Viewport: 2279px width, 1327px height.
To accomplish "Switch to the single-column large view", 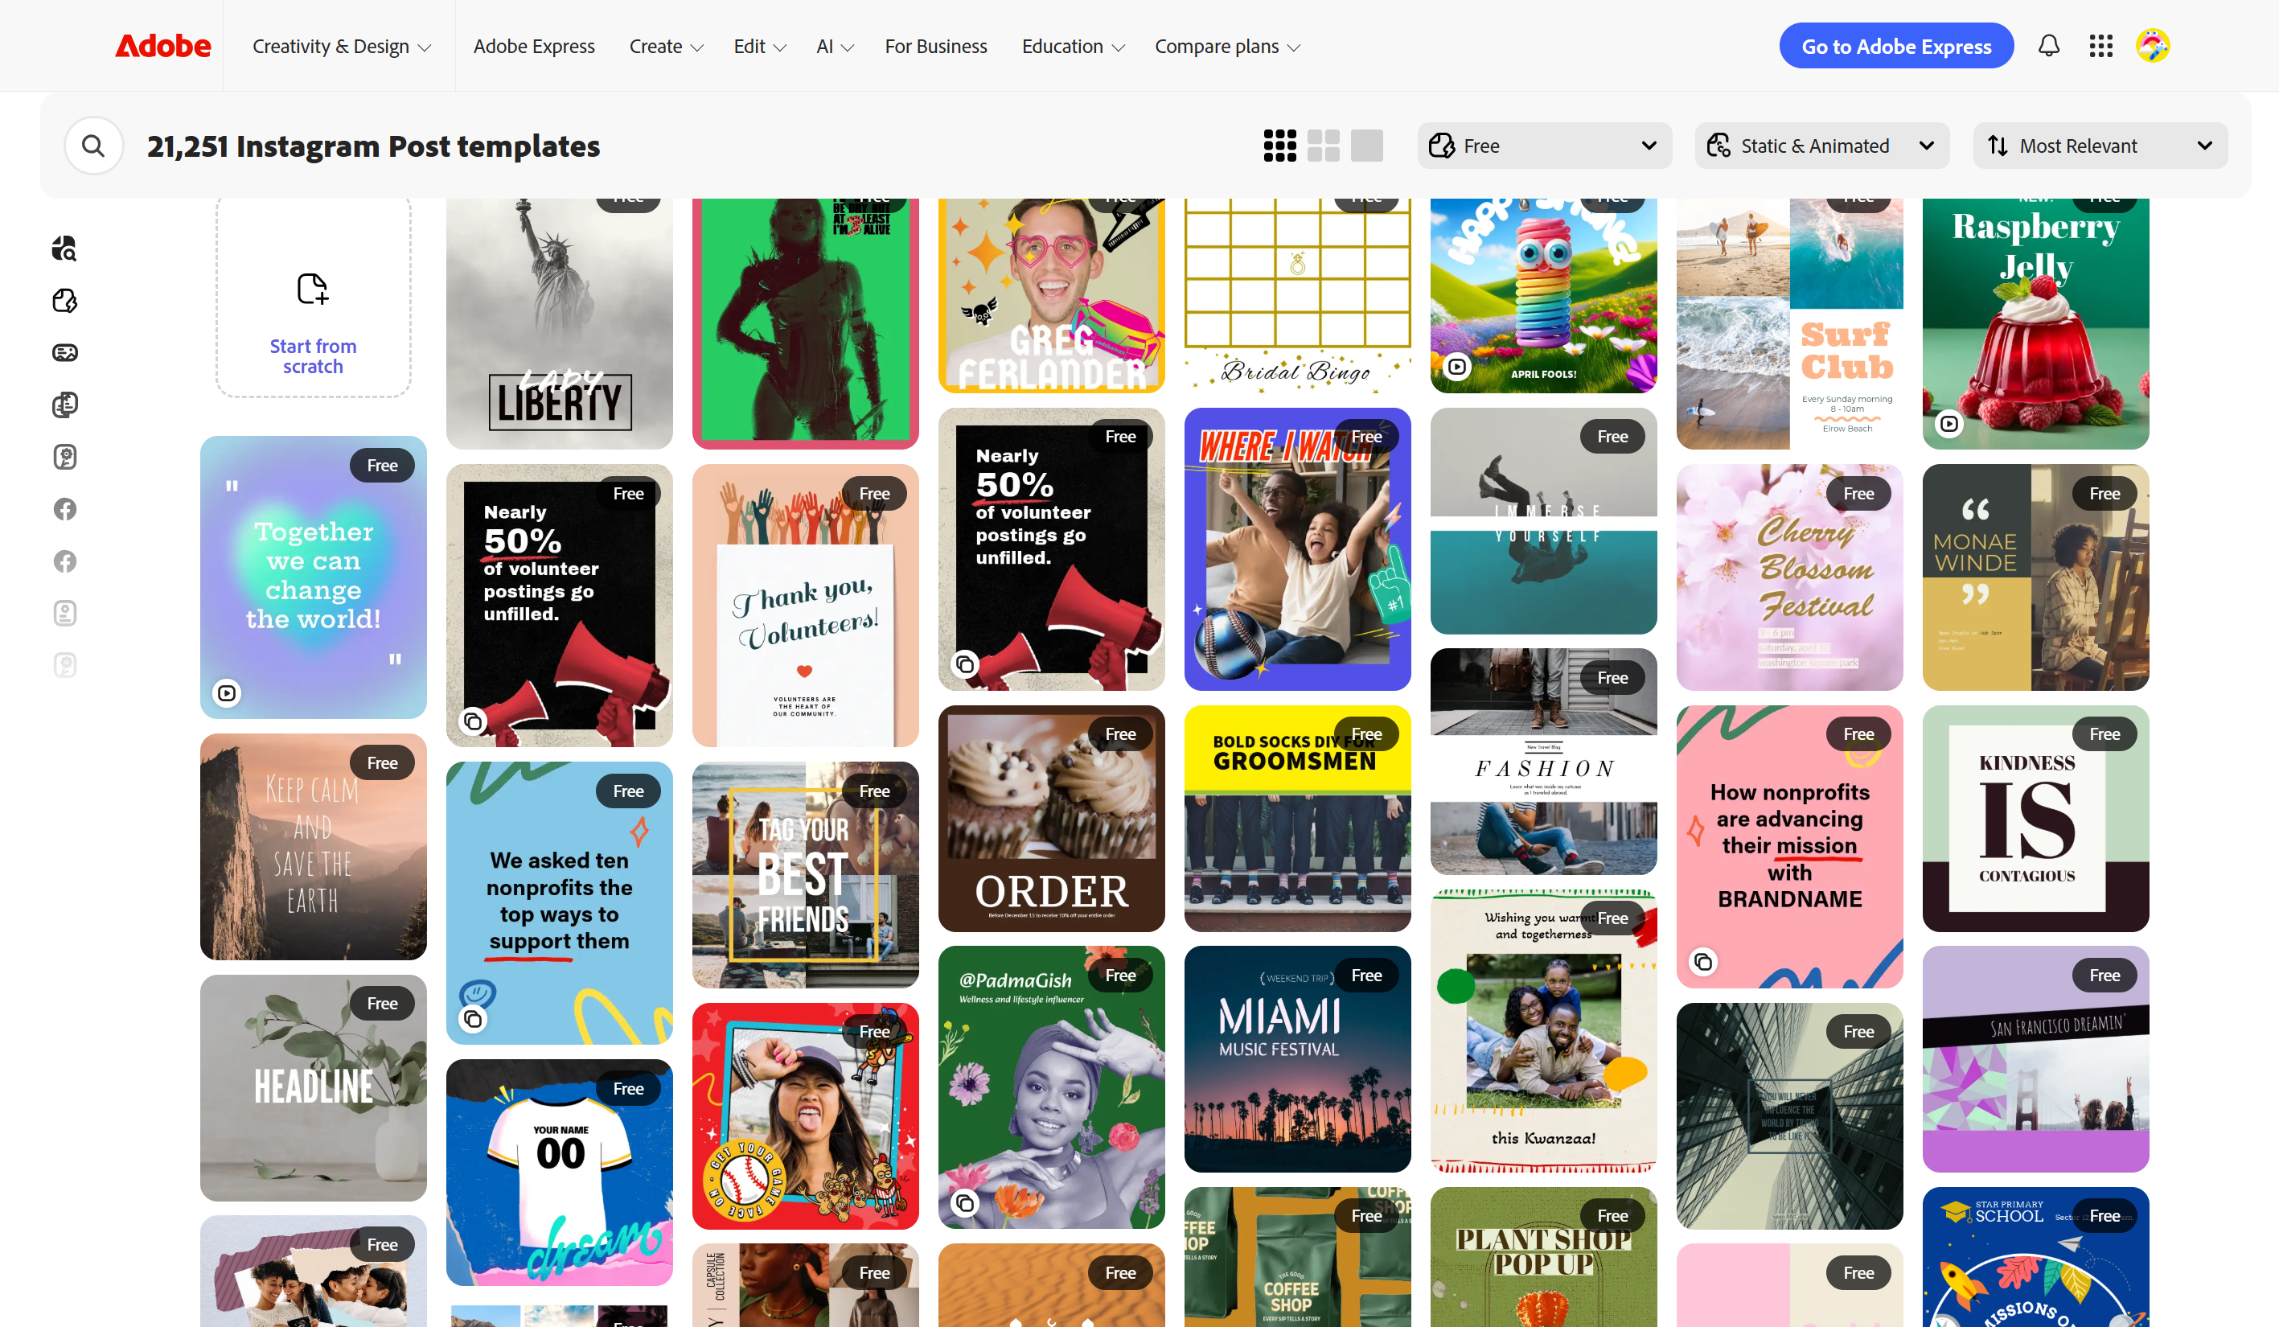I will (x=1366, y=145).
